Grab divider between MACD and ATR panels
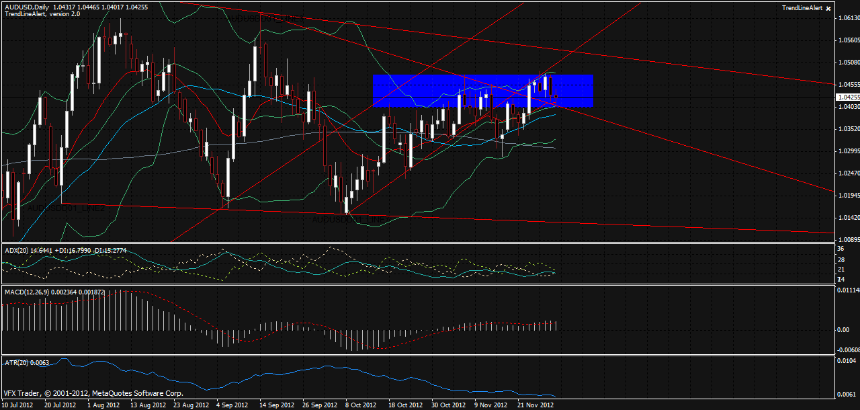Viewport: 860px width, 410px height. 417,354
